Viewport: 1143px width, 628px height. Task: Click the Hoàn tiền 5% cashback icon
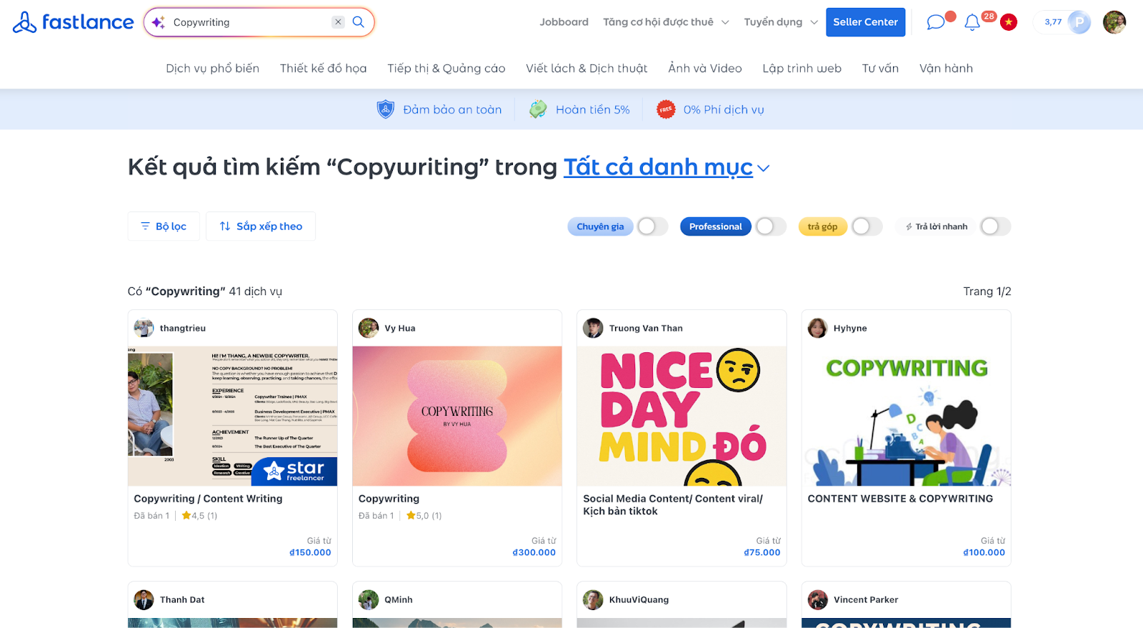click(x=538, y=109)
